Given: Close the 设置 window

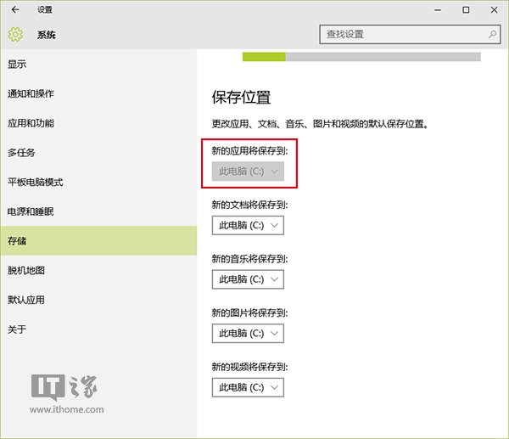Looking at the screenshot, I should click(x=494, y=10).
